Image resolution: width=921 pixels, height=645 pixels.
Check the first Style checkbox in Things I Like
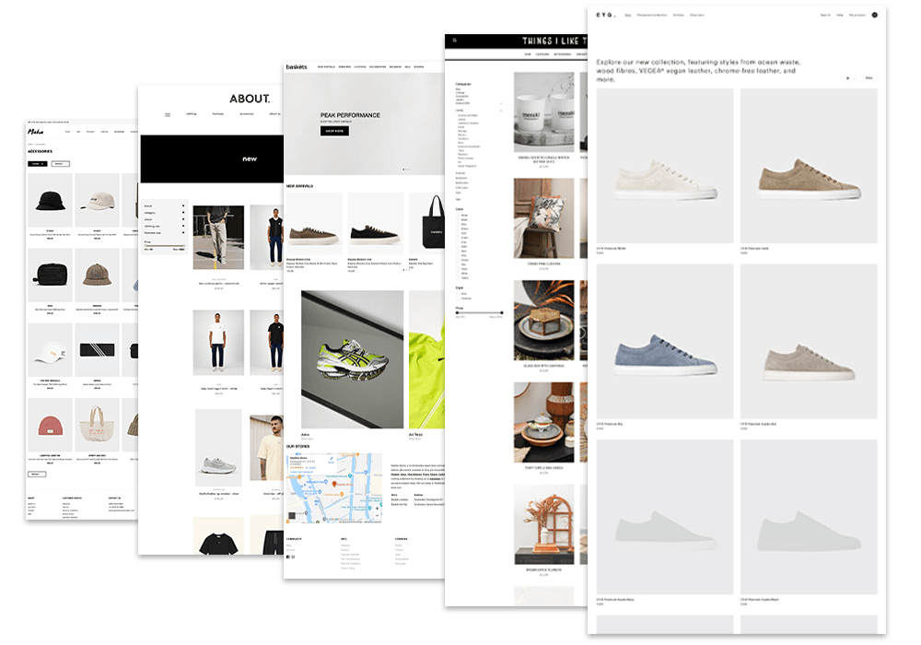pos(458,294)
